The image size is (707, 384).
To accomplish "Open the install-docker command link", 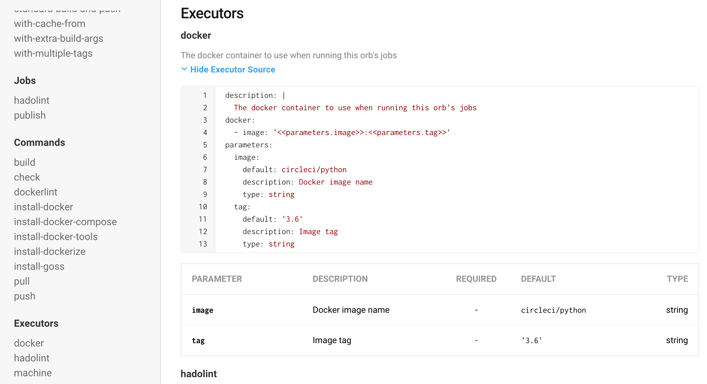I will click(43, 207).
